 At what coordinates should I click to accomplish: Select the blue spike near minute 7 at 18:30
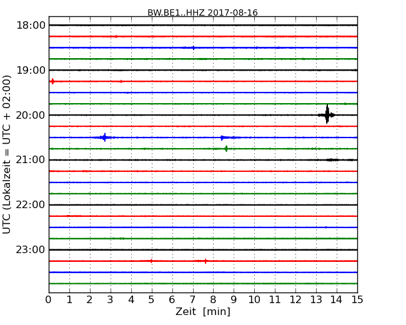(x=193, y=47)
